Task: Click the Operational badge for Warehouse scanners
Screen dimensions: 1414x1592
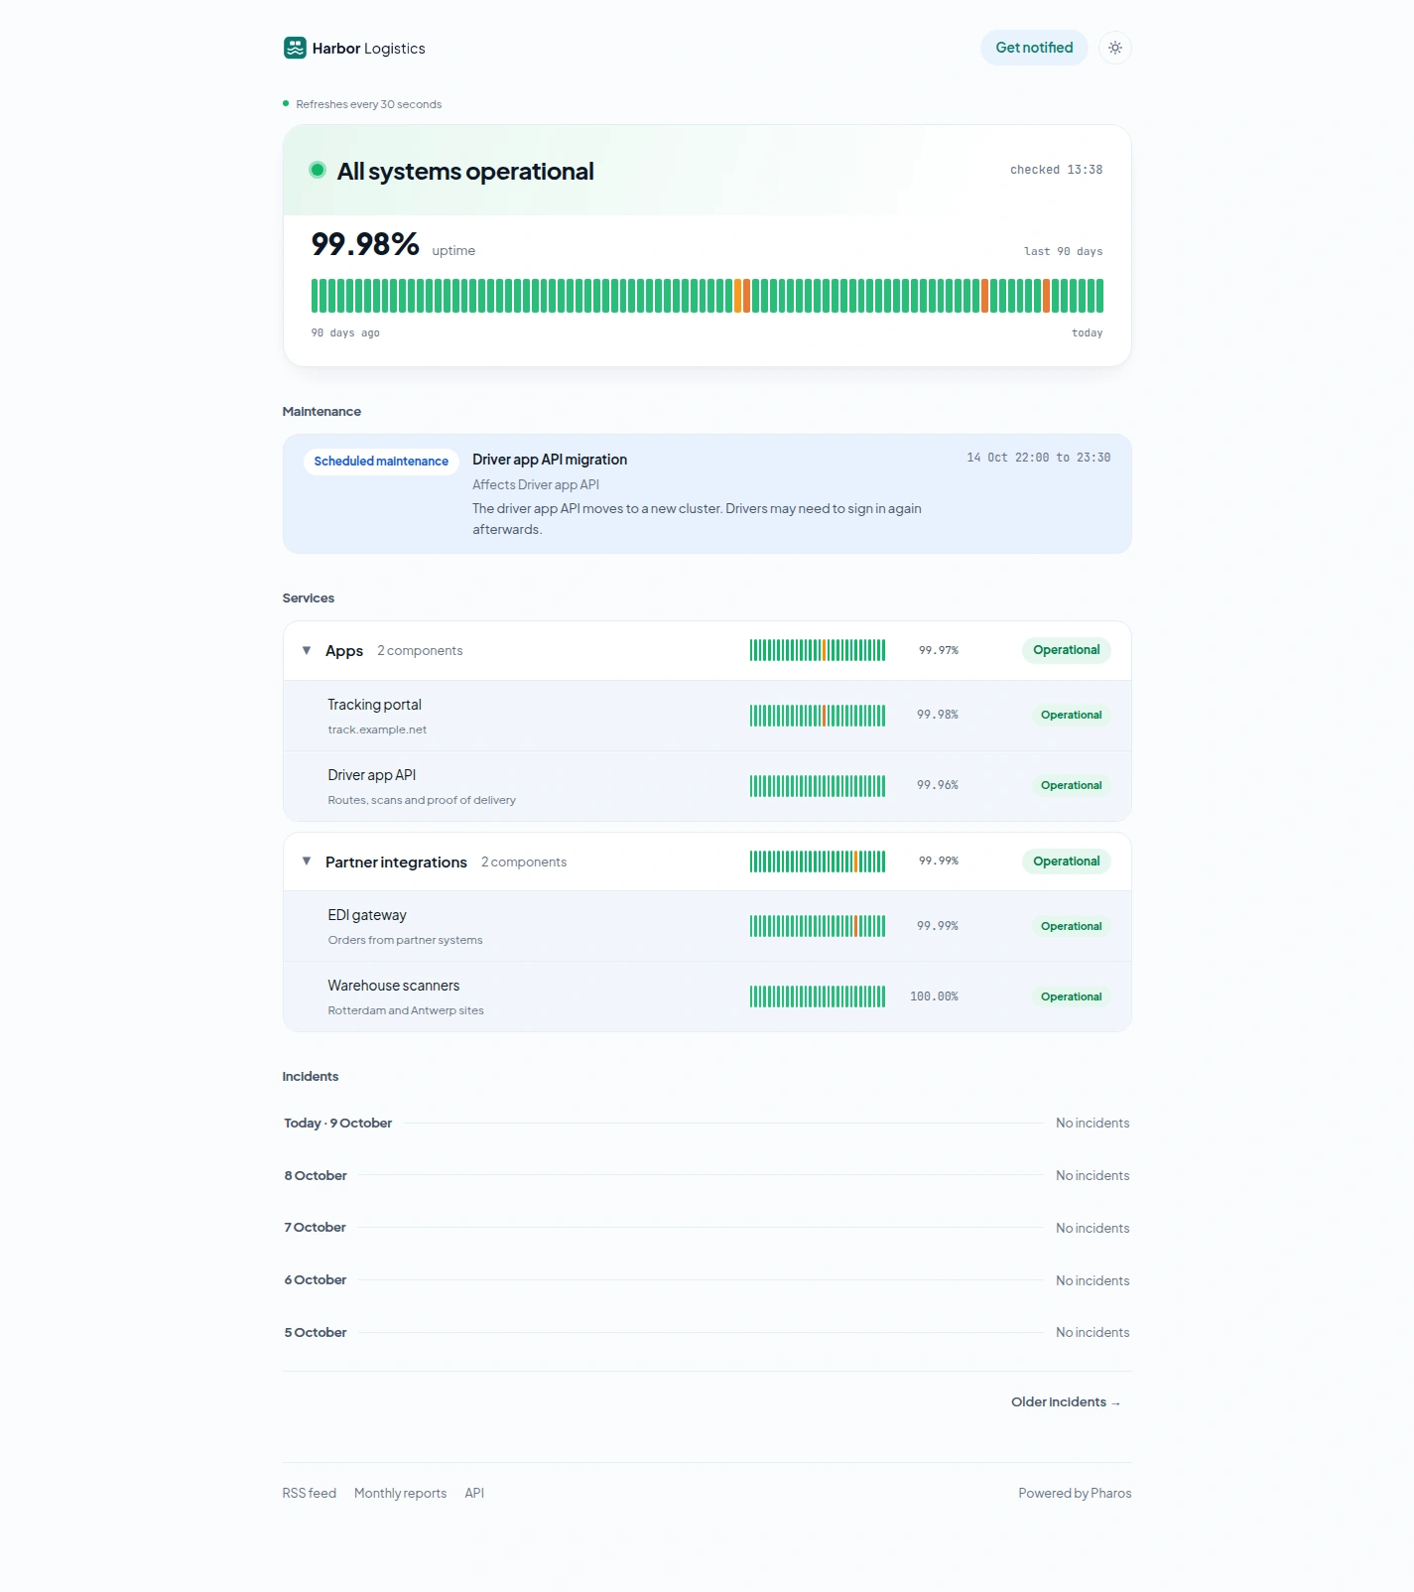Action: pos(1072,996)
